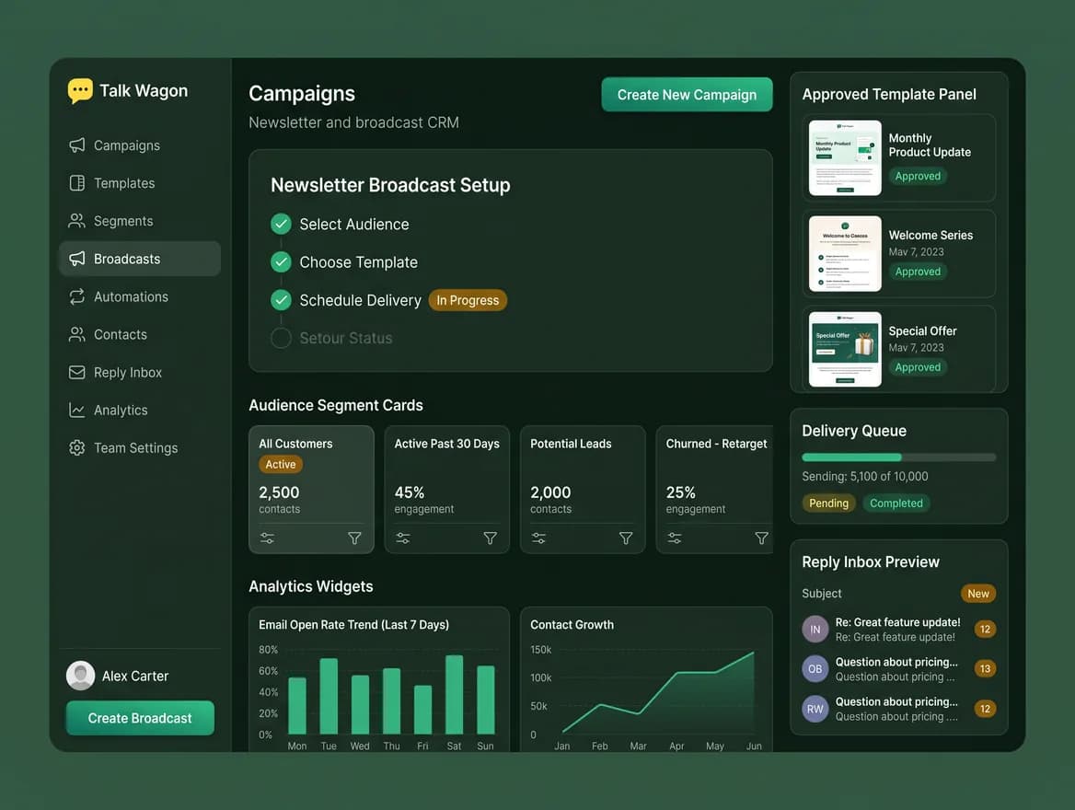
Task: Click 'Sending: 5,100 of 10,000' status text
Action: coord(865,477)
